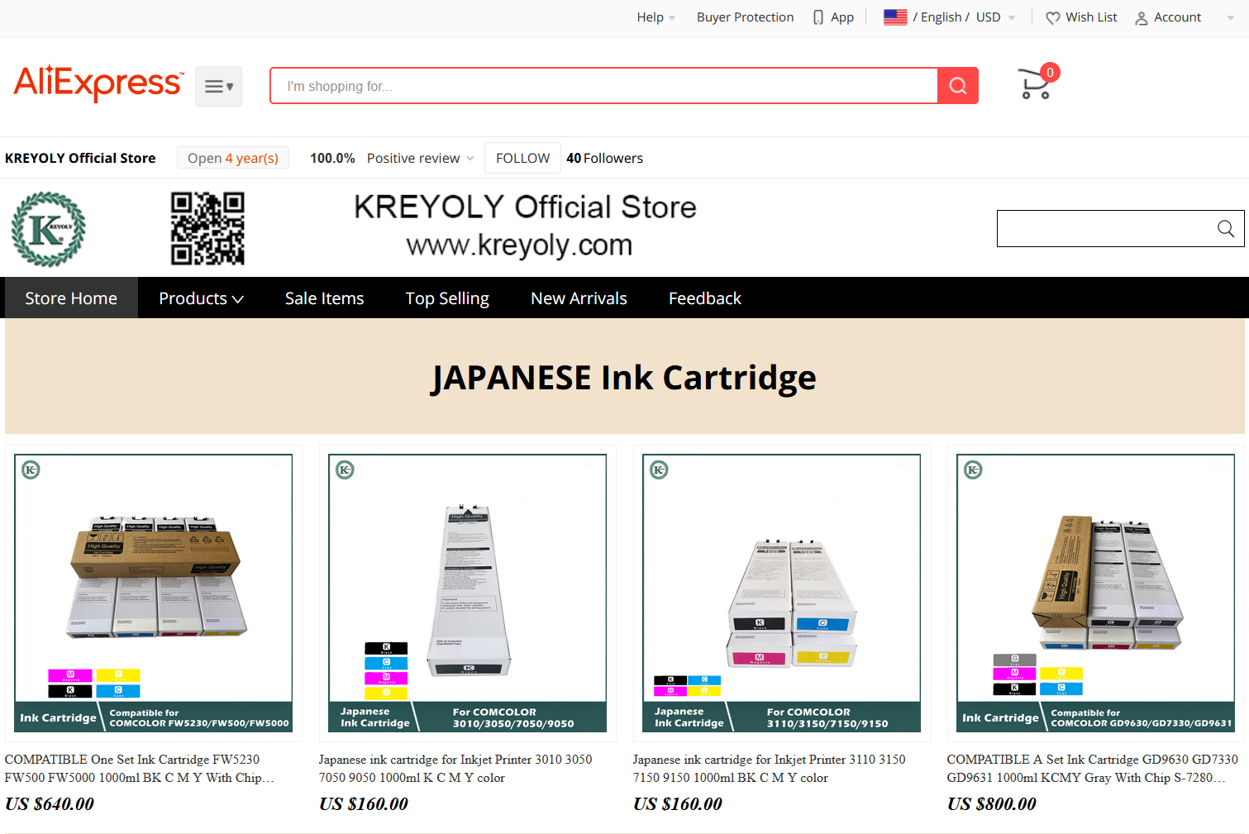The width and height of the screenshot is (1249, 834).
Task: Open the COMCOLOR FW5230 ink cartridge thumbnail
Action: (154, 593)
